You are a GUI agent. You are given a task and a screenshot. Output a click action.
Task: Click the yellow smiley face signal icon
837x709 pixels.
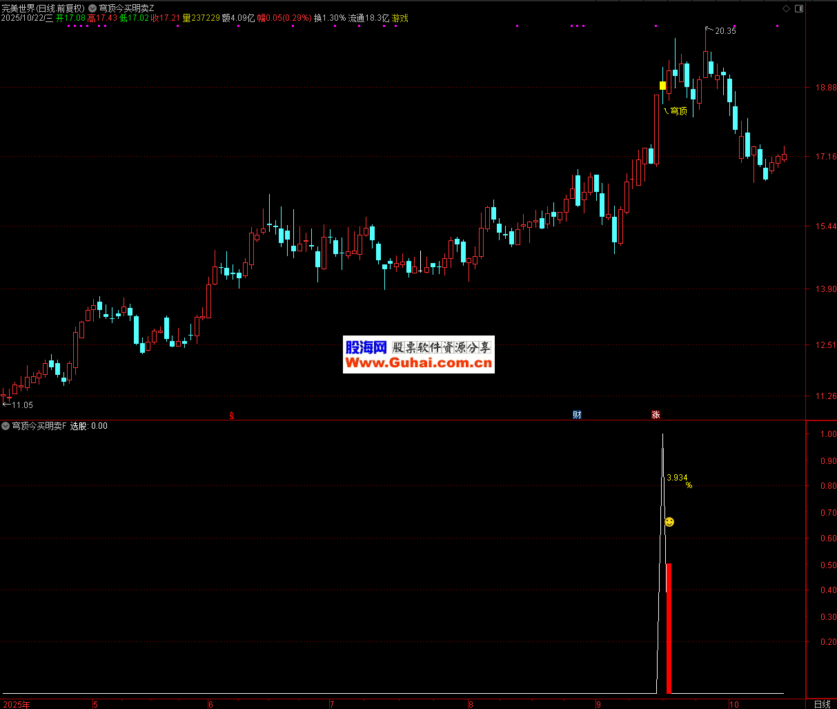click(669, 522)
